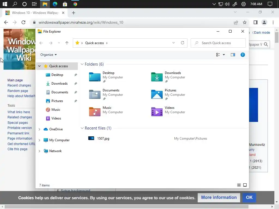
Task: Open the Videos folder tile icon
Action: (x=157, y=112)
